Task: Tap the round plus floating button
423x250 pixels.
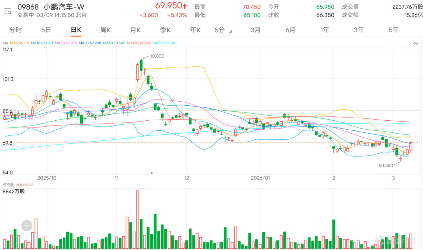Action: [27, 226]
